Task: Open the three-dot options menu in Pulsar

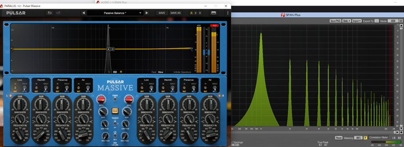Action: coord(228,13)
